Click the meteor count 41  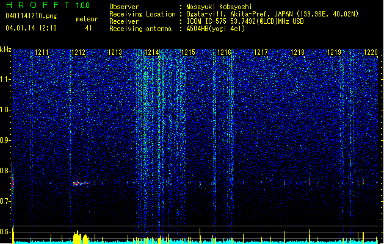[x=89, y=28]
